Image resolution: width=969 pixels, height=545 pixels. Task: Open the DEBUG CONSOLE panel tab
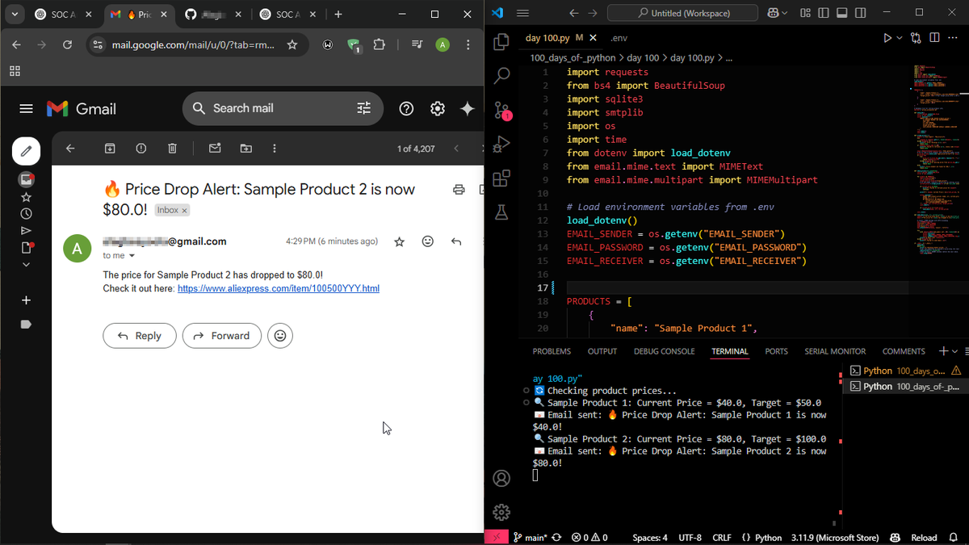coord(664,351)
